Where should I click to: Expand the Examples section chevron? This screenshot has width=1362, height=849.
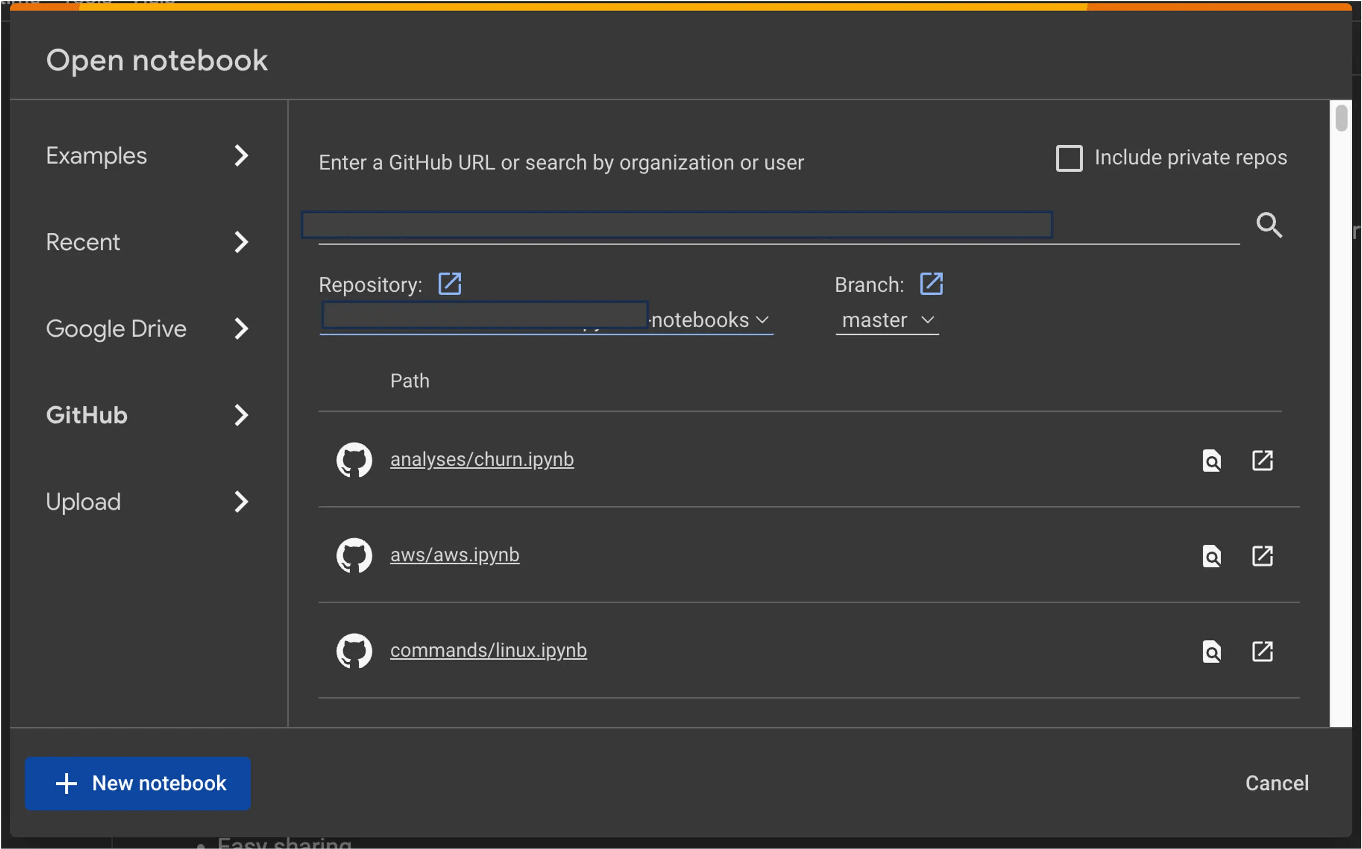point(241,156)
